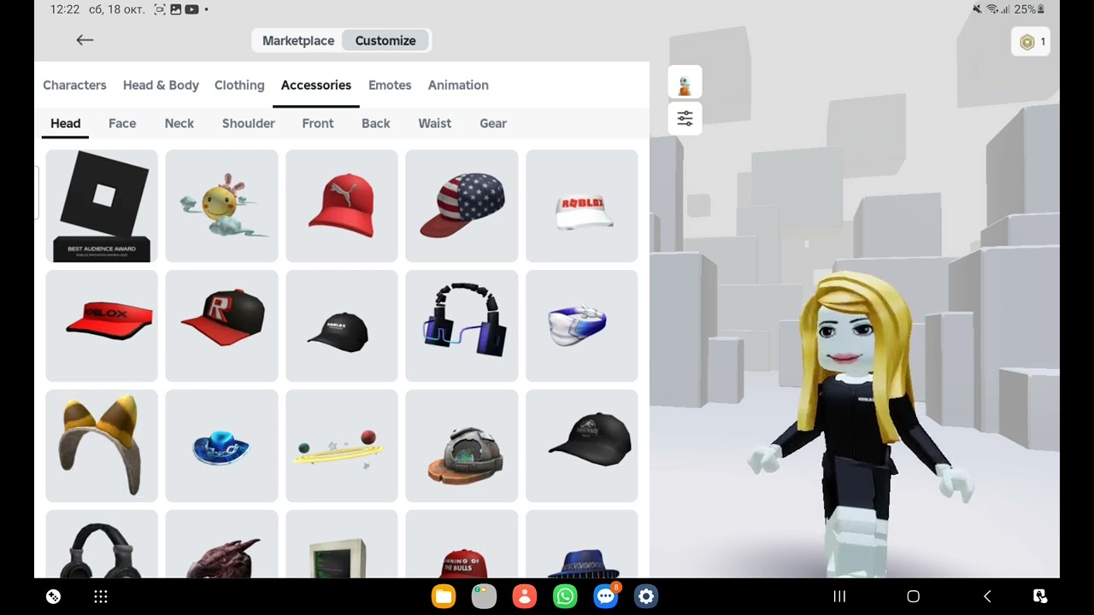Tap the Wi-Fi signal icon in status bar
This screenshot has height=615, width=1094.
pyautogui.click(x=994, y=9)
